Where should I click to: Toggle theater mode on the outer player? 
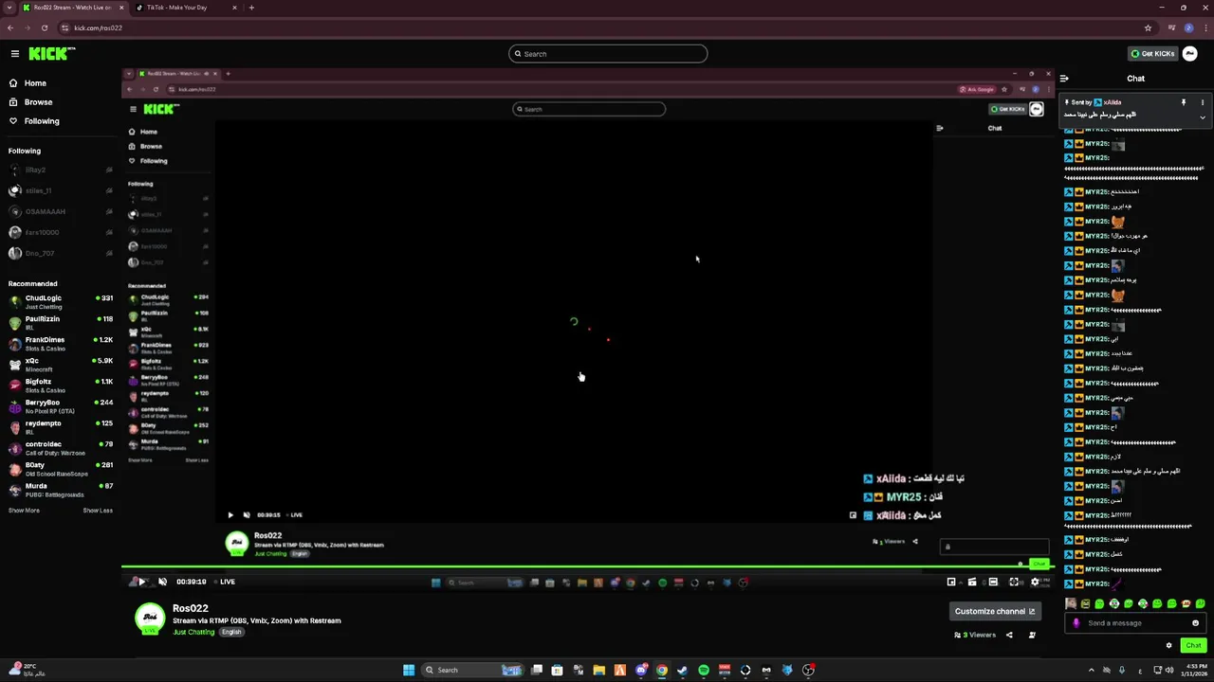point(993,583)
